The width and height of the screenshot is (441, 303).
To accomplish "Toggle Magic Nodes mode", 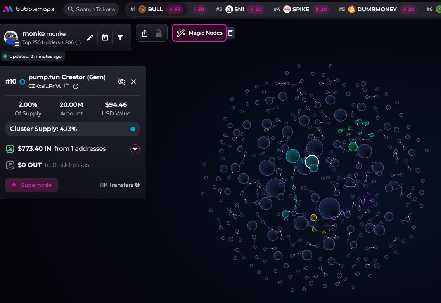I will tap(199, 33).
